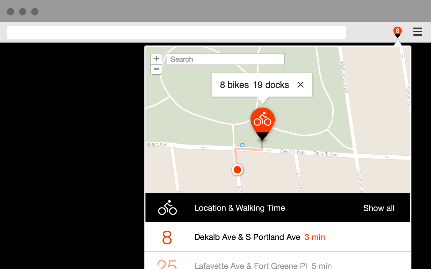Image resolution: width=431 pixels, height=269 pixels.
Task: Click the map Search field
Action: click(226, 59)
